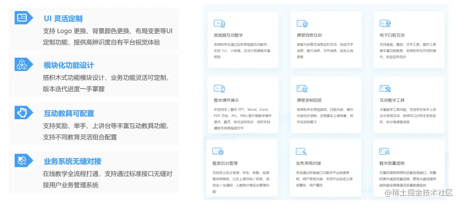This screenshot has height=204, width=460.
Task: Click the description starting 支持画笔、橡皮
Action: click(x=408, y=51)
